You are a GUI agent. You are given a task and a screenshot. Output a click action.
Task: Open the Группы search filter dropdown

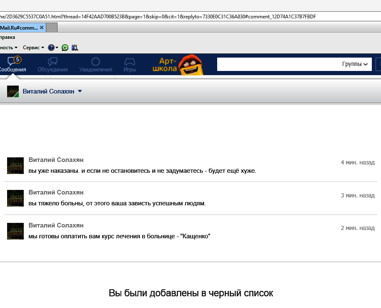(x=355, y=64)
